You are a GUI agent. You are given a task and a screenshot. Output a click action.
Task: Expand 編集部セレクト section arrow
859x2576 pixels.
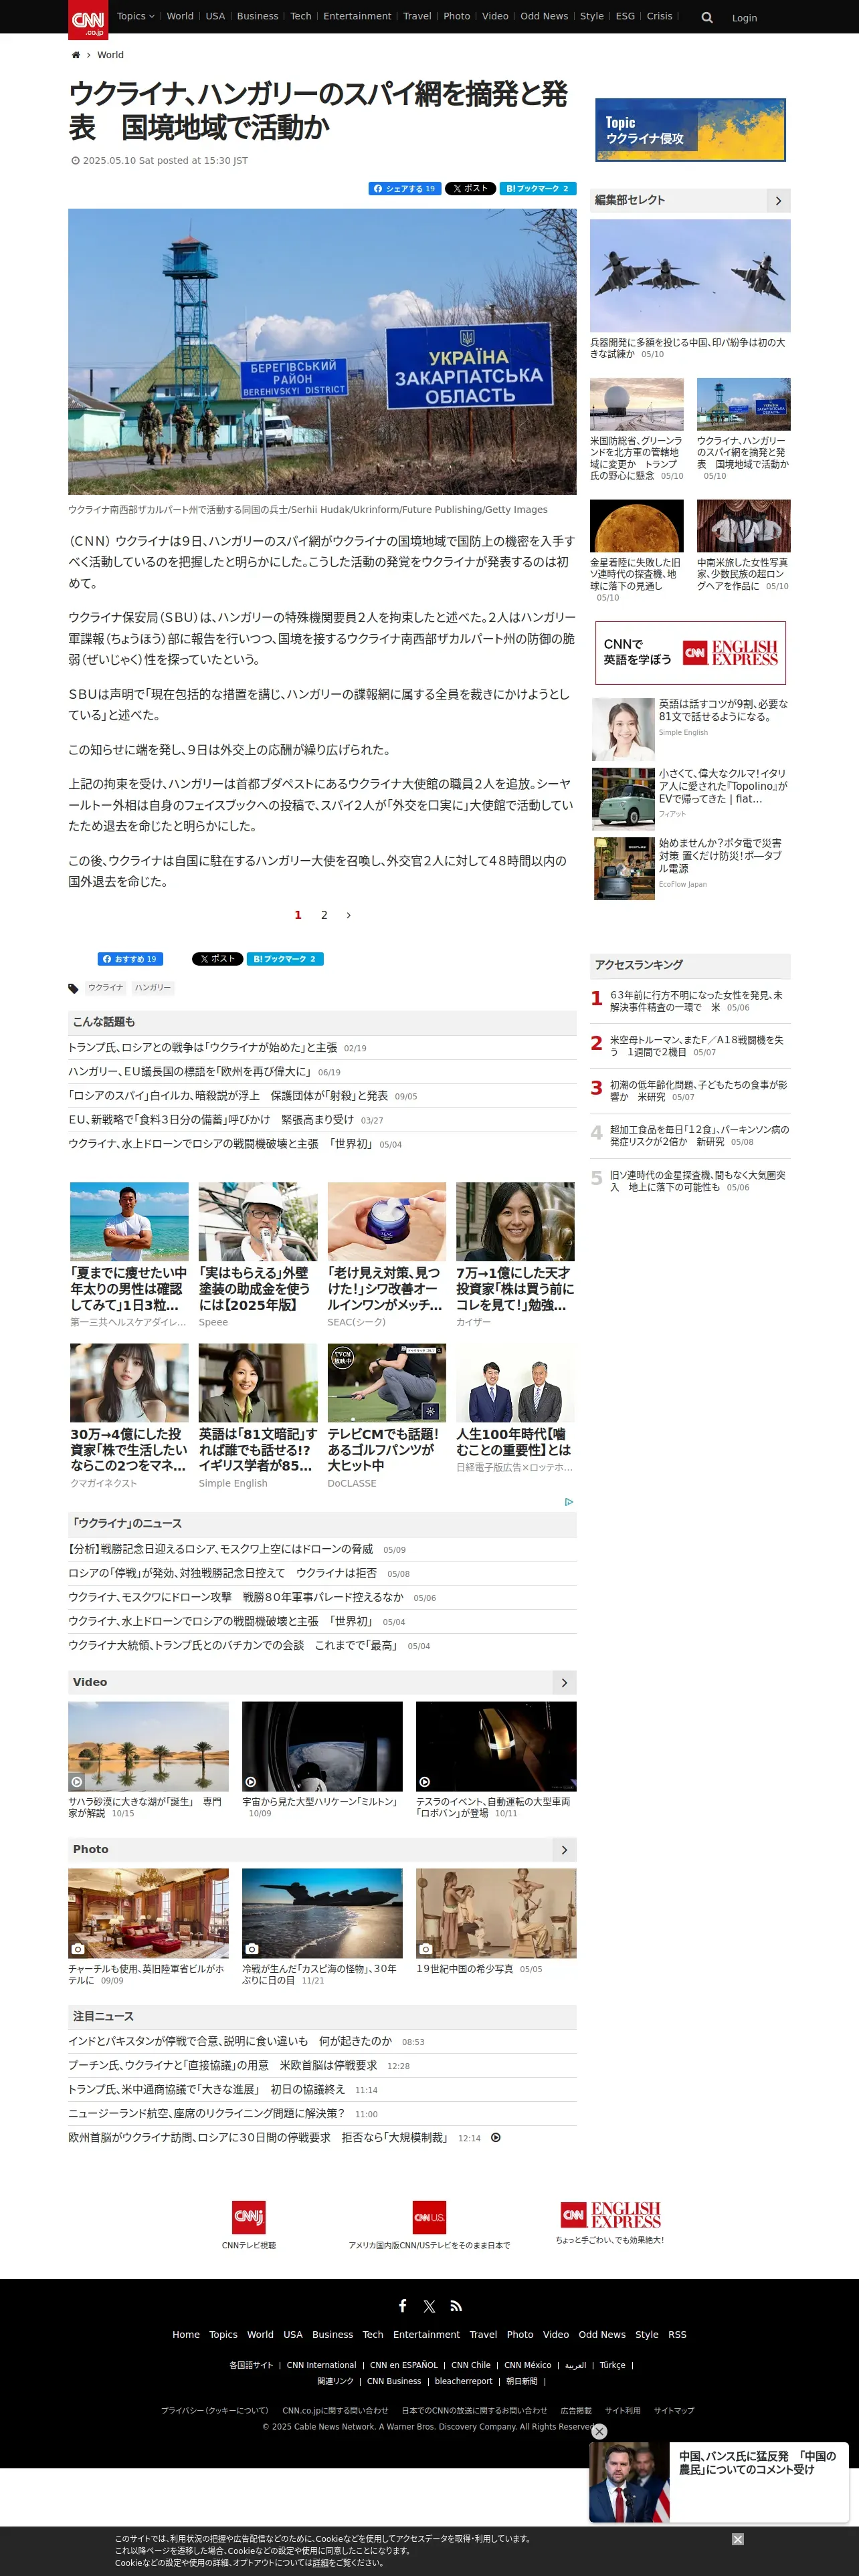(779, 201)
